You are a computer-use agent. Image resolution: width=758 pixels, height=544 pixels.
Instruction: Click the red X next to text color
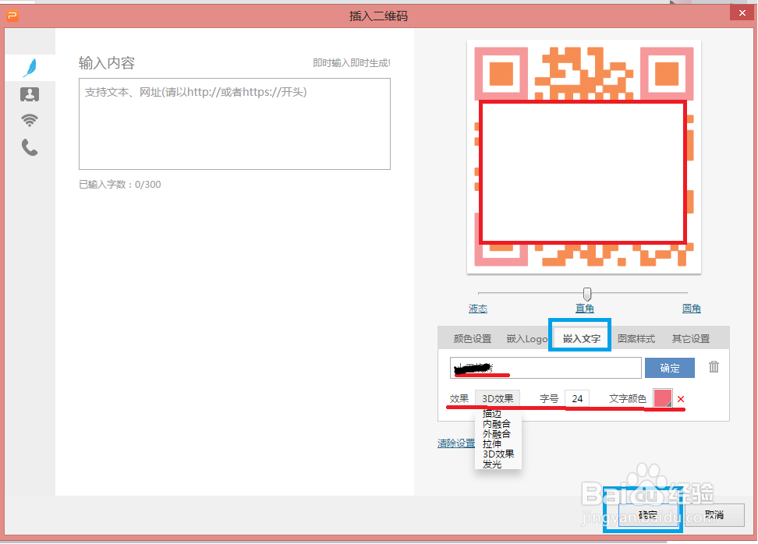(681, 399)
